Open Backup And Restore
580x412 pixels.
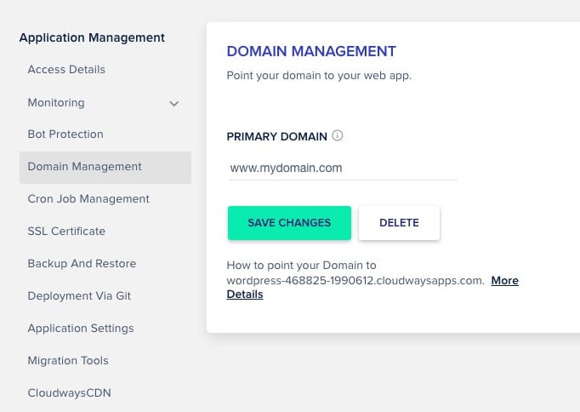pos(82,264)
